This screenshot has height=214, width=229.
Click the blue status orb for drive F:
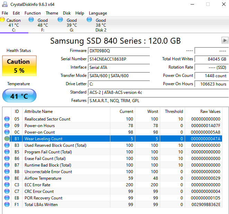click(31, 19)
